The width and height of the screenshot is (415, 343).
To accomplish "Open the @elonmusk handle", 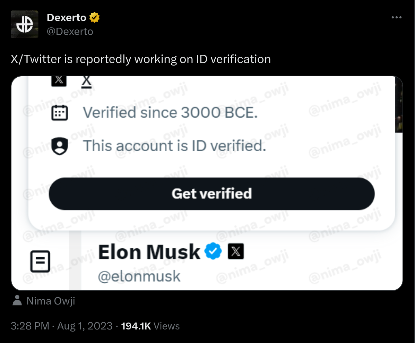I will [x=139, y=276].
